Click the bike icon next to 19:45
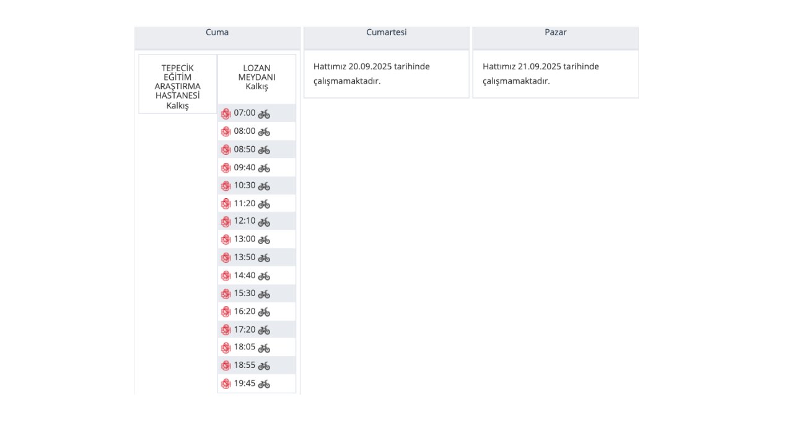This screenshot has height=446, width=793. (264, 384)
